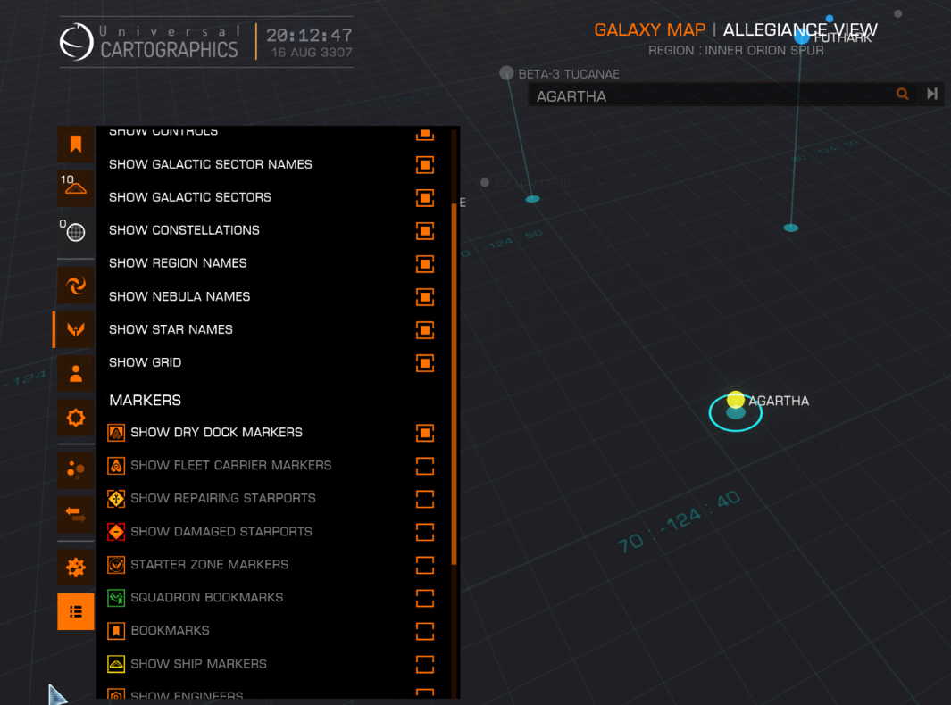951x705 pixels.
Task: Click the AGARTHA star name label
Action: point(779,401)
